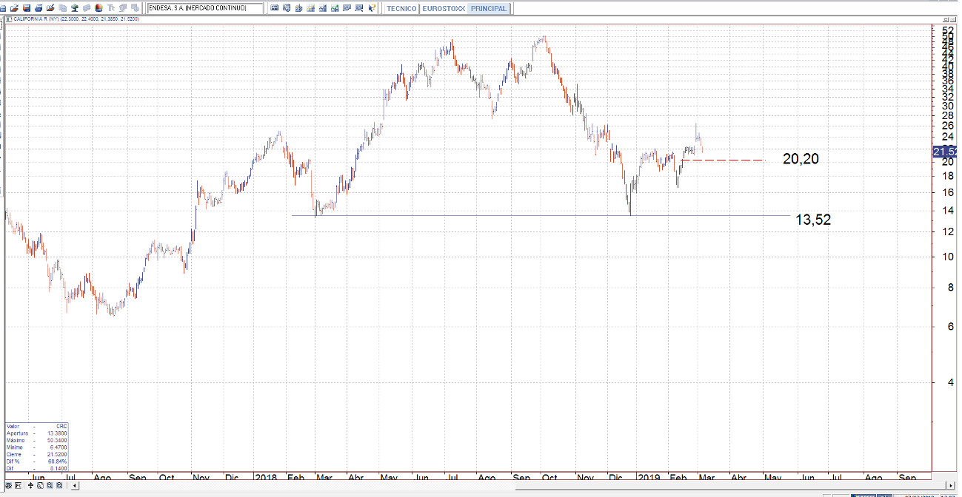
Task: Click the toolbar icon right of the 'T' icon
Action: [x=122, y=8]
